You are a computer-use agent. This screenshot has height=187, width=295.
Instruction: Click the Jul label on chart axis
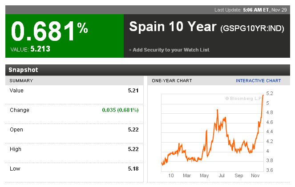point(222,175)
